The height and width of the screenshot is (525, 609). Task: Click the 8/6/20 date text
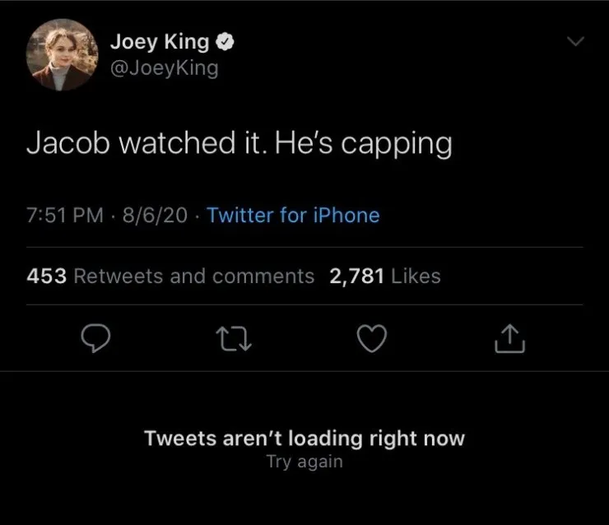(x=156, y=216)
